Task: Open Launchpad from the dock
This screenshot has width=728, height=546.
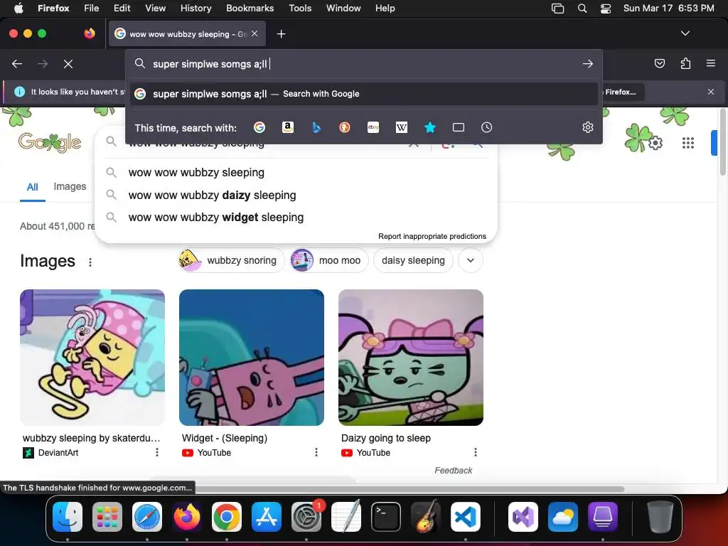Action: click(107, 517)
